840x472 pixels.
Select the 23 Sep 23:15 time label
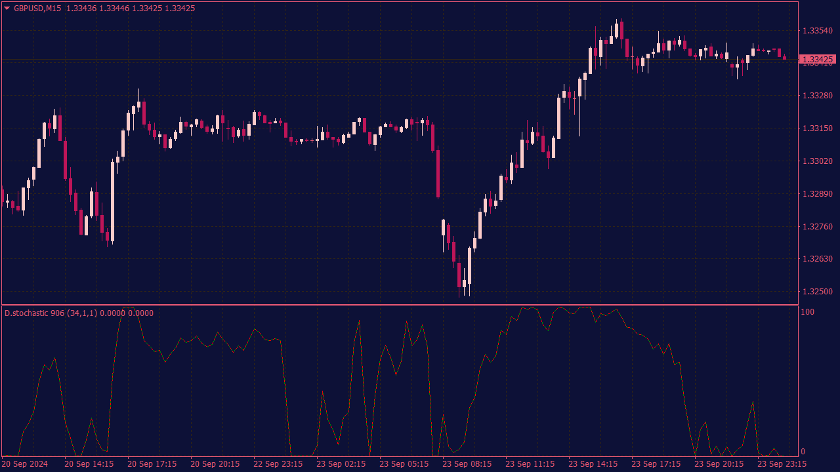point(782,464)
